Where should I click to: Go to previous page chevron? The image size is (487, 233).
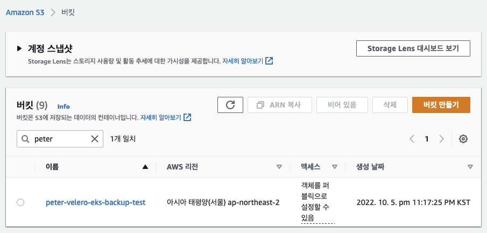point(412,139)
